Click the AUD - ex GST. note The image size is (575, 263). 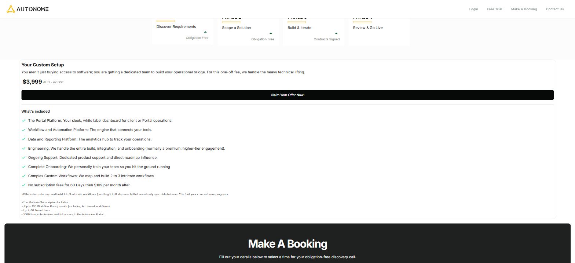point(54,82)
